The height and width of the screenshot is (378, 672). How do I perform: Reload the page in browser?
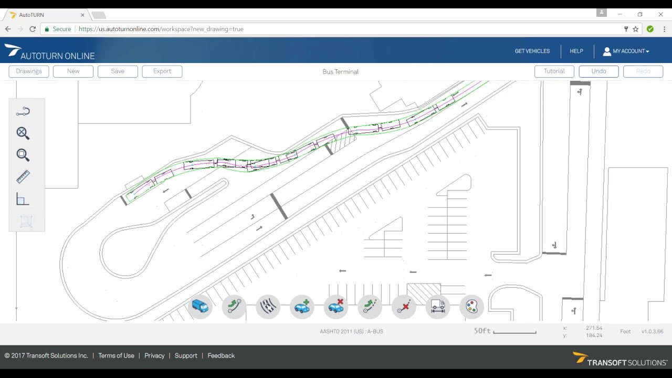click(x=33, y=29)
